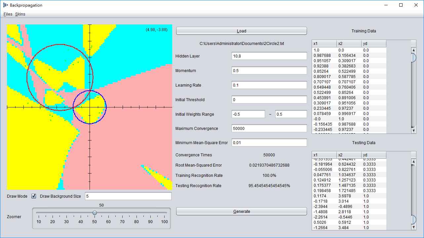This screenshot has height=238, width=424.
Task: Click the Load button
Action: [242, 31]
